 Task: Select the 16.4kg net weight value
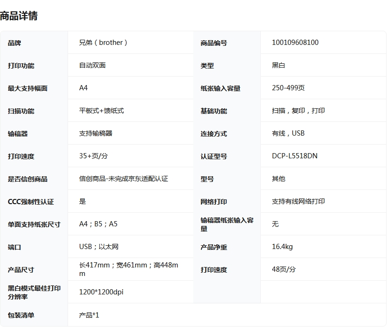tap(283, 247)
